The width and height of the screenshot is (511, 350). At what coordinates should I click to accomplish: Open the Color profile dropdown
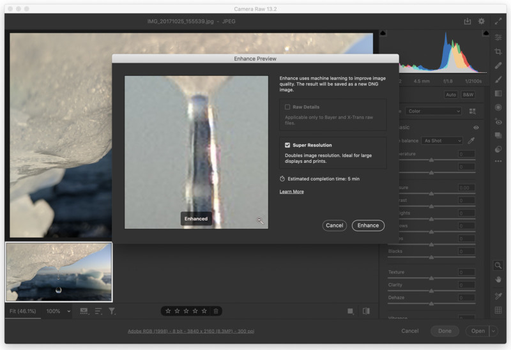click(434, 111)
